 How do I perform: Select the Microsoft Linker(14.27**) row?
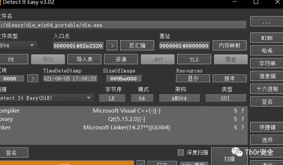124,127
